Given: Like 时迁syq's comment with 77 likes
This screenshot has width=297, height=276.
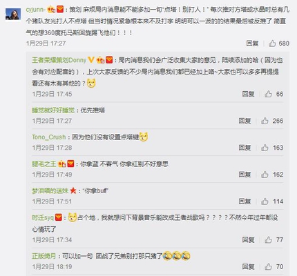Looking at the screenshot, I should pyautogui.click(x=268, y=240).
